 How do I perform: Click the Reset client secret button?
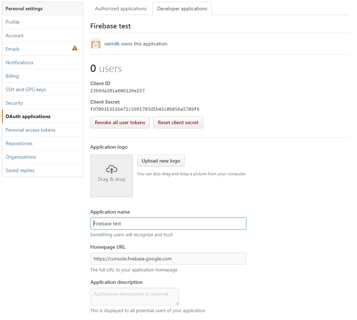coord(178,122)
